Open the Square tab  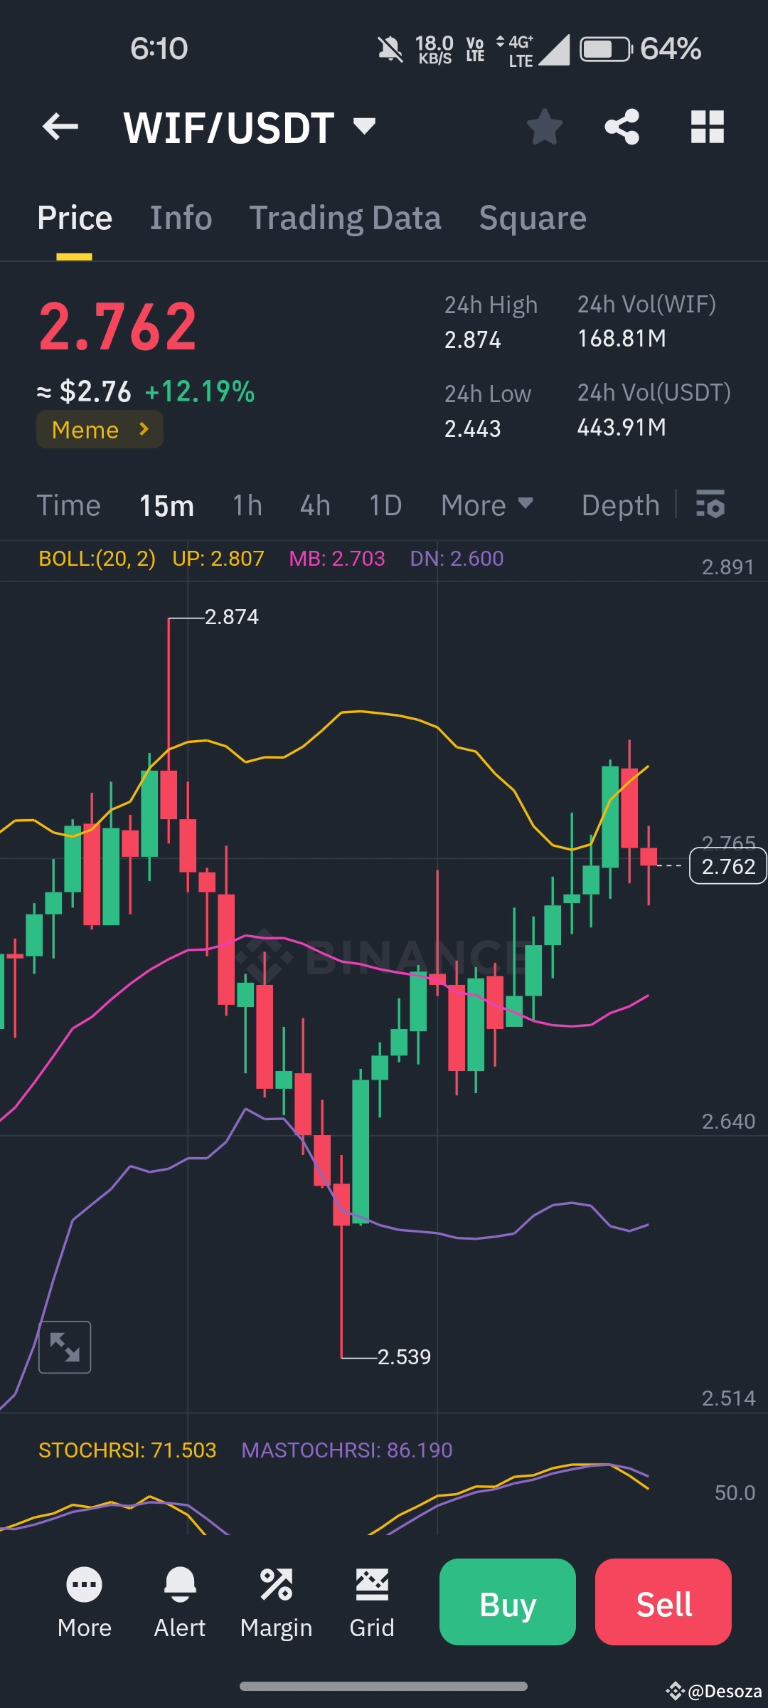click(x=533, y=217)
